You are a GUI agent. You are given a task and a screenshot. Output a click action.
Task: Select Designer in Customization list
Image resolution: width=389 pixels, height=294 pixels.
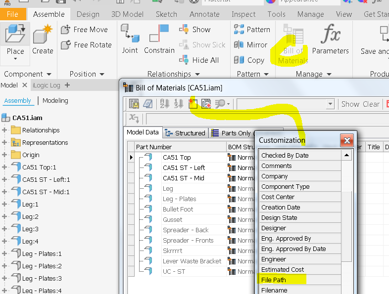pos(300,228)
